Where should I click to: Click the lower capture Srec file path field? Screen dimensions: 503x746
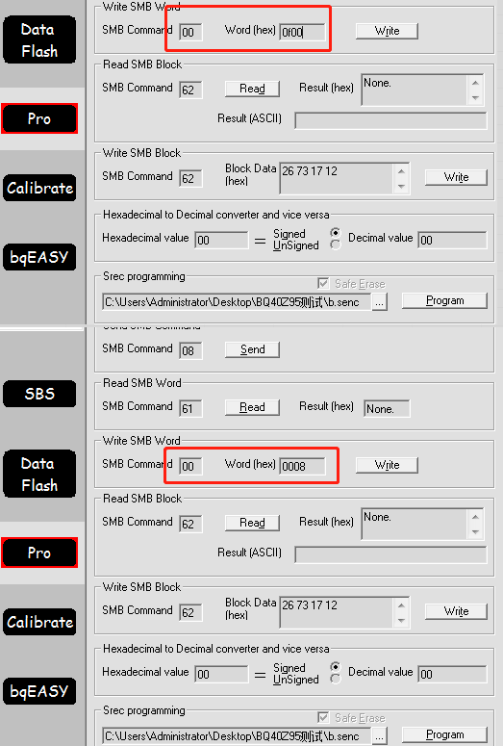click(x=237, y=736)
